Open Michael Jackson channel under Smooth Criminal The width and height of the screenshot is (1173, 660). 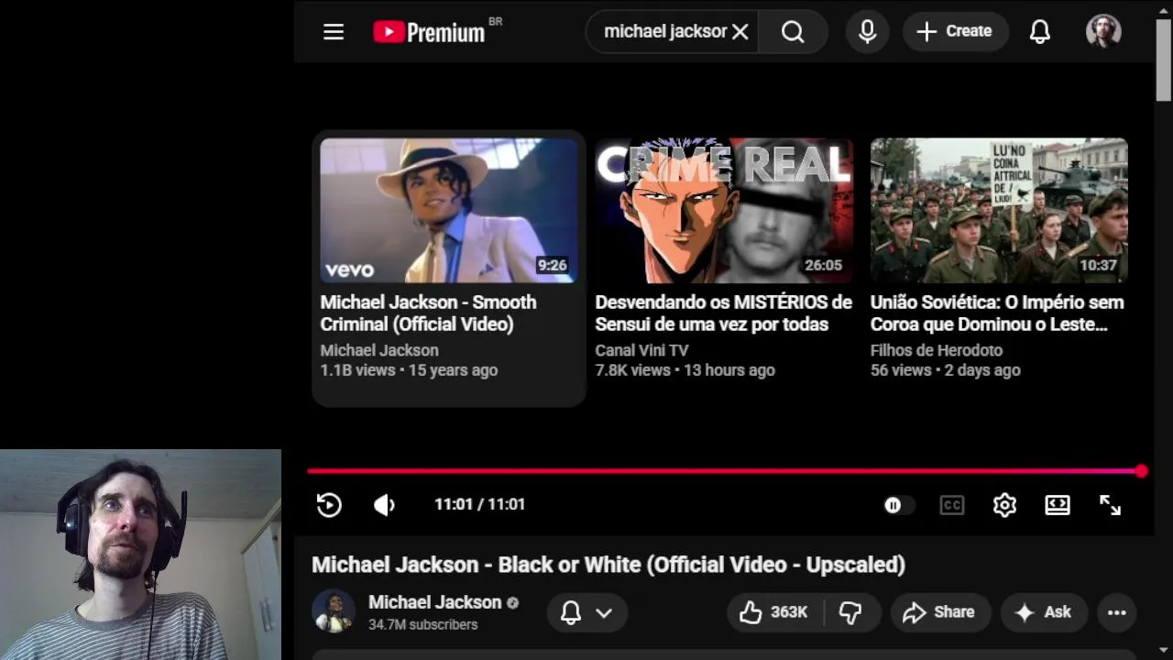[379, 350]
